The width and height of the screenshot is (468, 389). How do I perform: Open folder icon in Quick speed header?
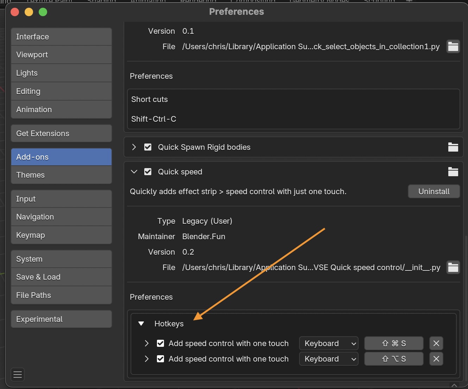(453, 172)
